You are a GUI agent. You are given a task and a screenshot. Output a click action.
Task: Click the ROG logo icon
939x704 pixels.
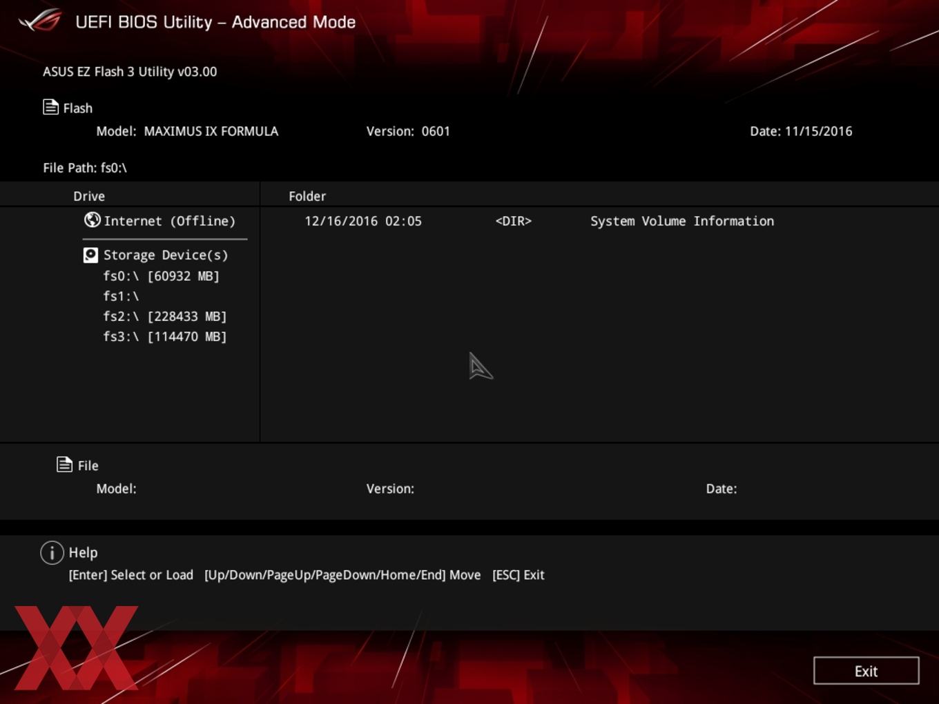point(40,20)
